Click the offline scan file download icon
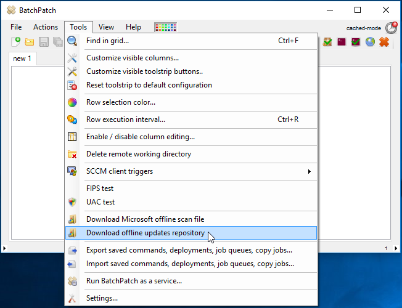Image resolution: width=402 pixels, height=308 pixels. coord(72,219)
